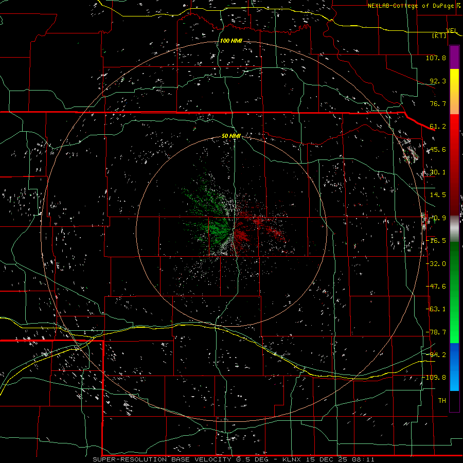Click the -94.2 velocity scale value
Screen dimensions: 463x463
tap(436, 355)
